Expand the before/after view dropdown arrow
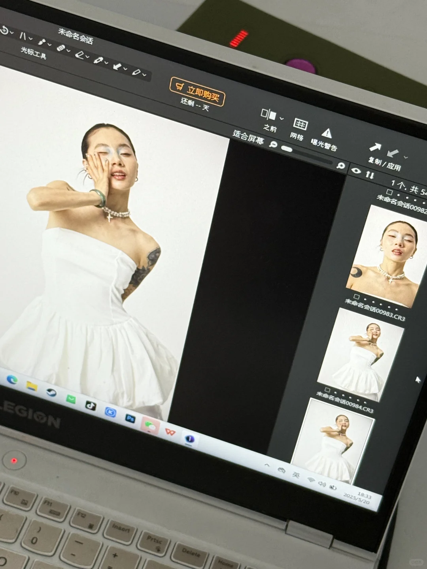The image size is (427, 569). tap(282, 118)
